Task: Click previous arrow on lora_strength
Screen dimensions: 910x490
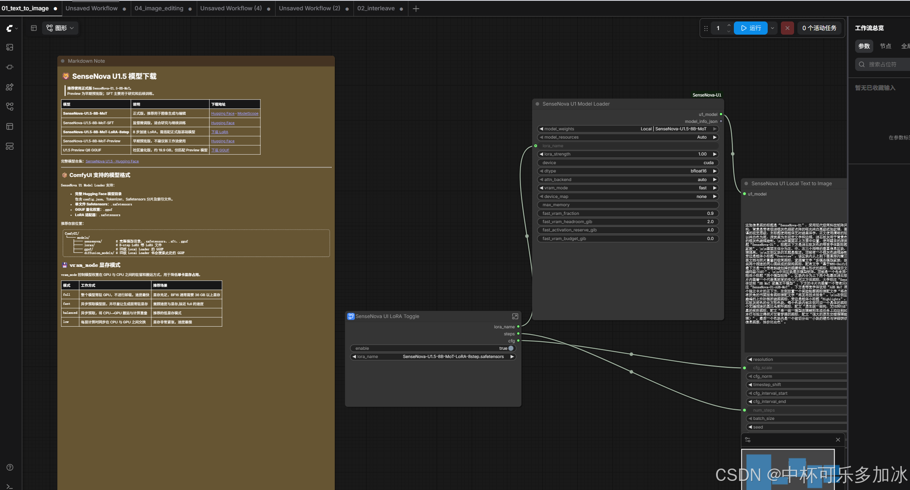Action: (541, 154)
